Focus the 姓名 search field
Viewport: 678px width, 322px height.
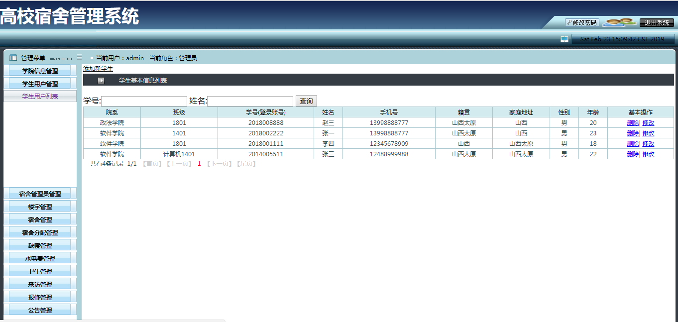tap(250, 101)
